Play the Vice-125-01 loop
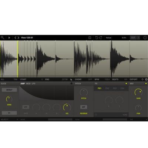 point(9,38)
